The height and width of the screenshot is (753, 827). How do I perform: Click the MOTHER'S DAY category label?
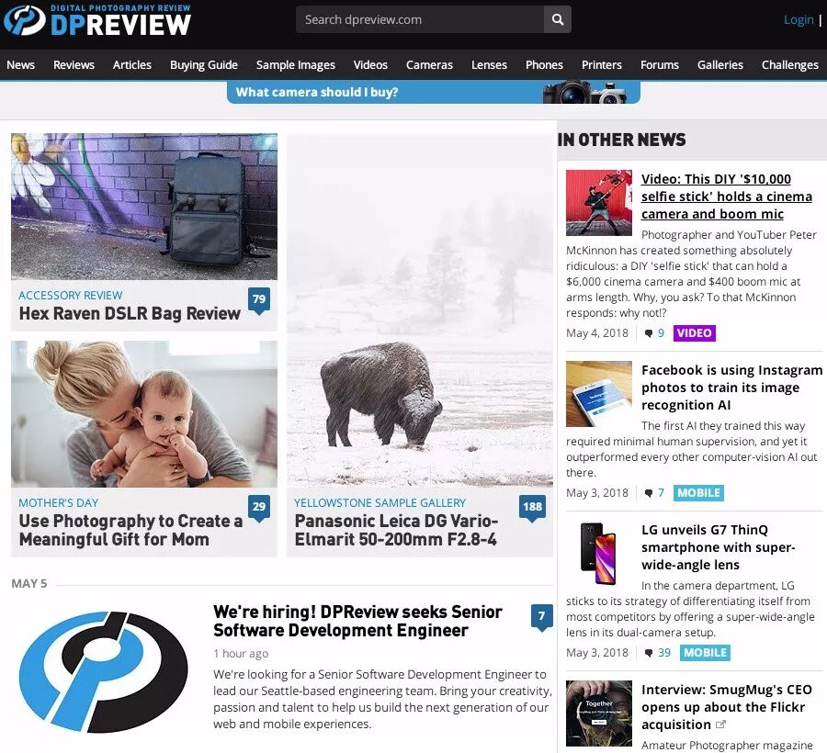59,502
